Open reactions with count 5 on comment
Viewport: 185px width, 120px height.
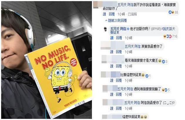pyautogui.click(x=166, y=90)
